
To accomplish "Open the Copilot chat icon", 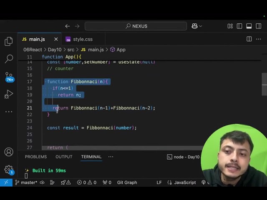I will [194, 26].
